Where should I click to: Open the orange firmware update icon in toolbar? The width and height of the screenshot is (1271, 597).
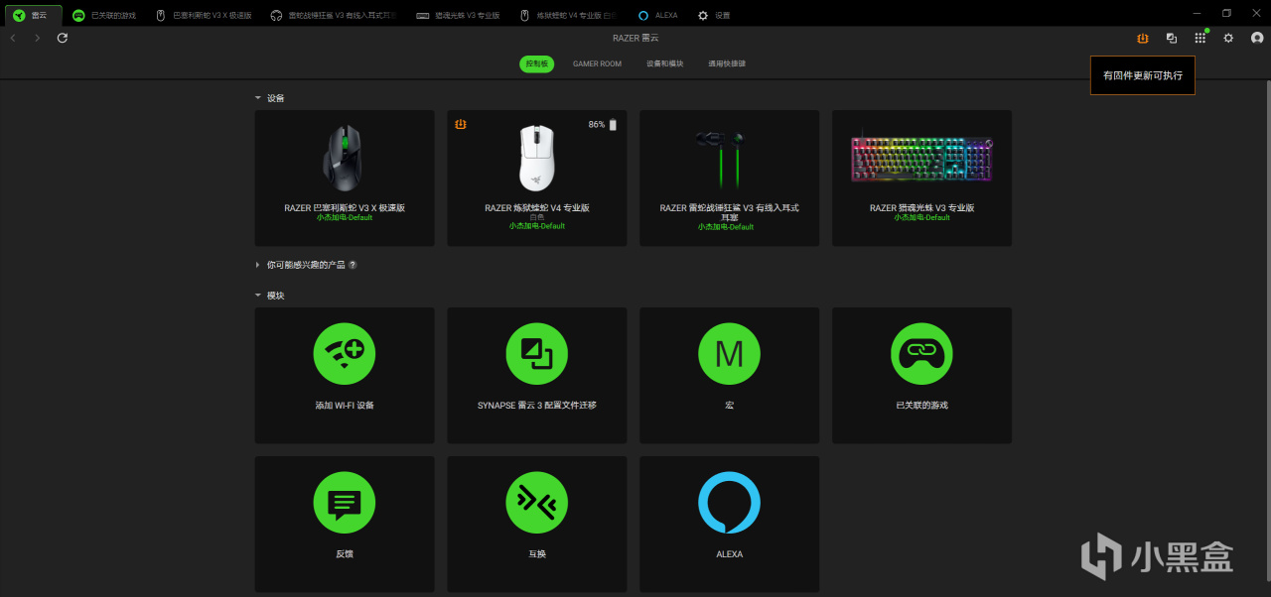pos(1142,38)
